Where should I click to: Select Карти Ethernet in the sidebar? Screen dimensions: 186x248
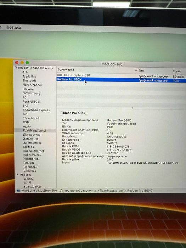pos(34,151)
